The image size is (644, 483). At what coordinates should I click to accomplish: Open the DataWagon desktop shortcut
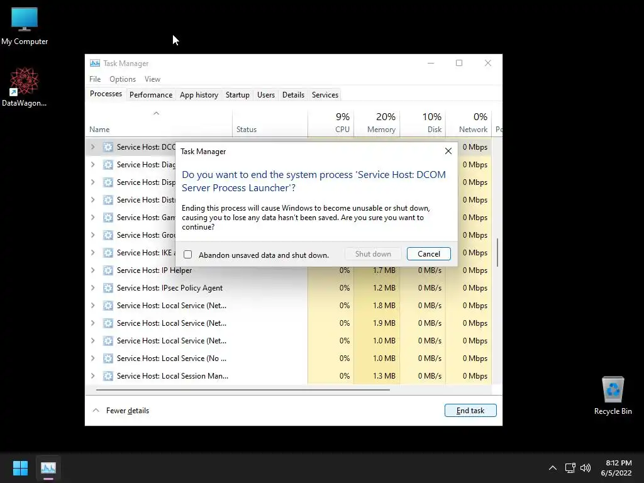25,87
